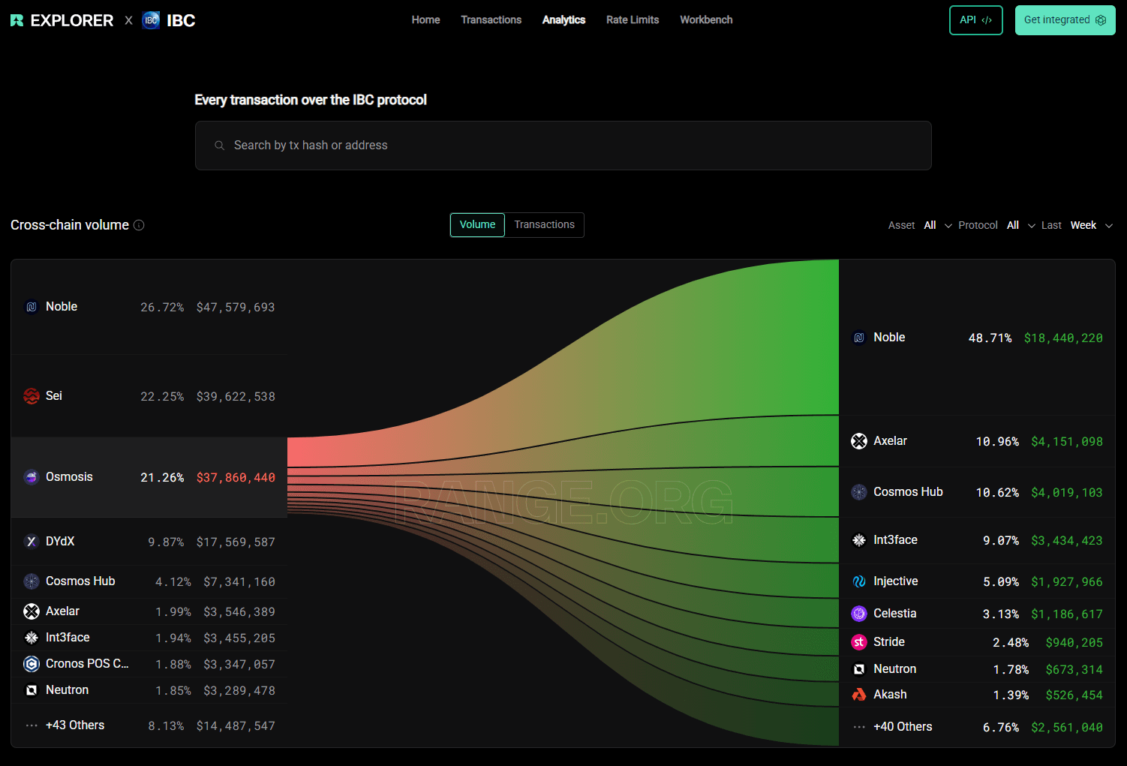Click the Neutron icon in destination list
1127x766 pixels.
click(x=859, y=669)
